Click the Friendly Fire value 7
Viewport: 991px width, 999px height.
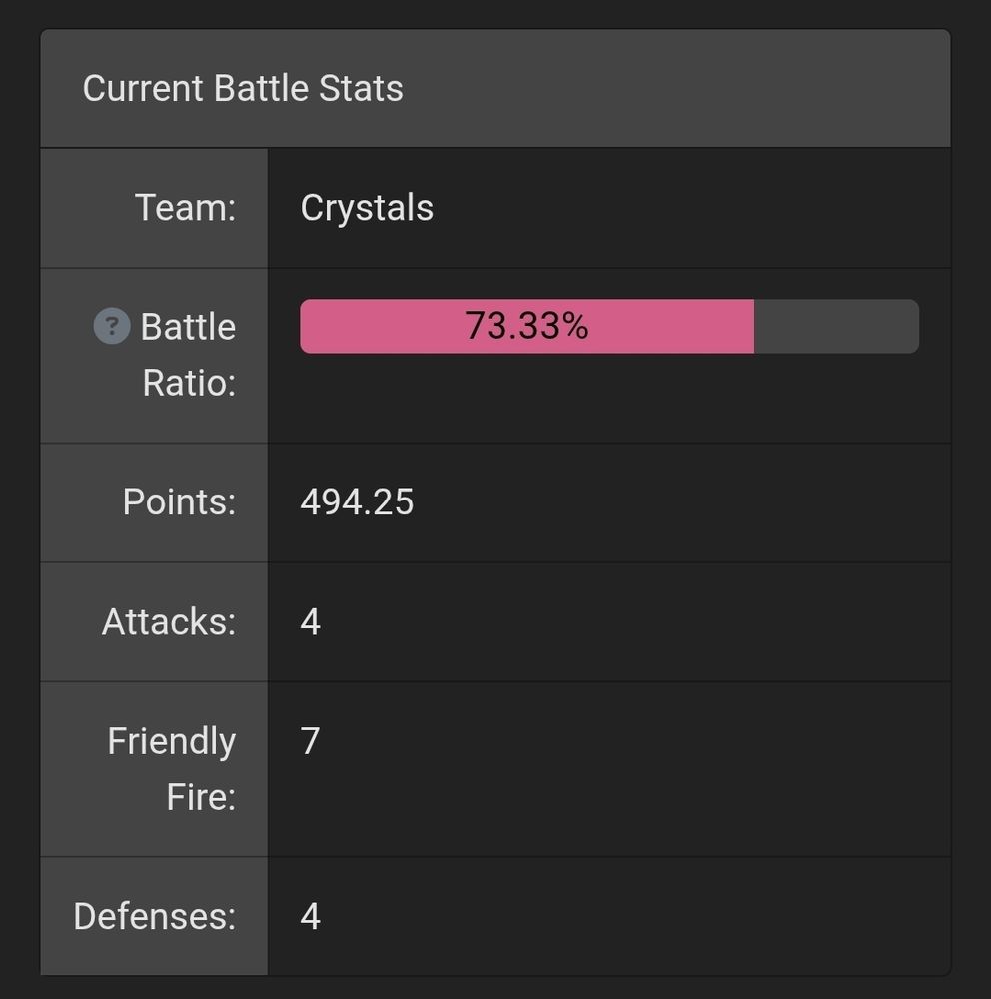coord(311,741)
